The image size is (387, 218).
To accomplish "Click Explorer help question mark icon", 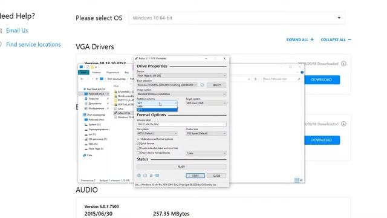I will (302, 72).
